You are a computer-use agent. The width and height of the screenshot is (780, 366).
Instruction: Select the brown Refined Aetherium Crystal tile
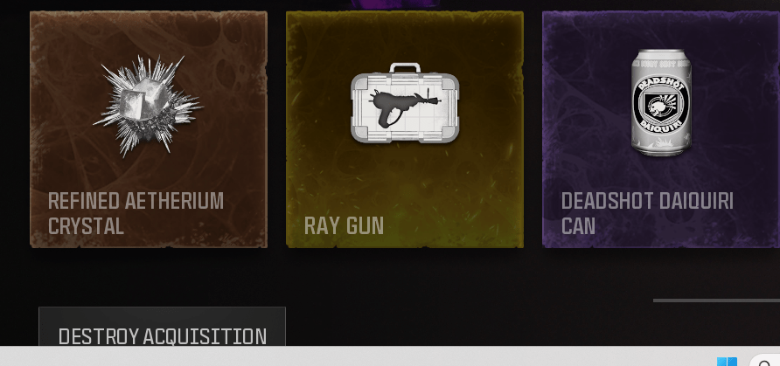[149, 129]
